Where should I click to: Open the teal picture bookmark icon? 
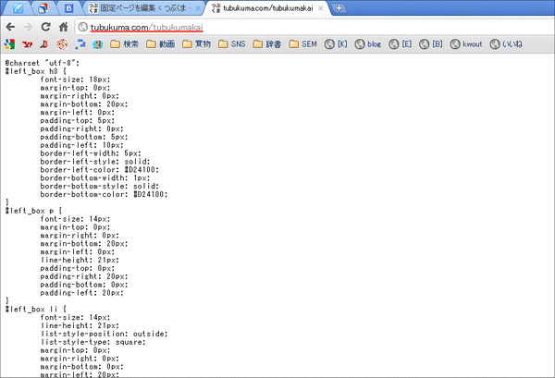98,44
